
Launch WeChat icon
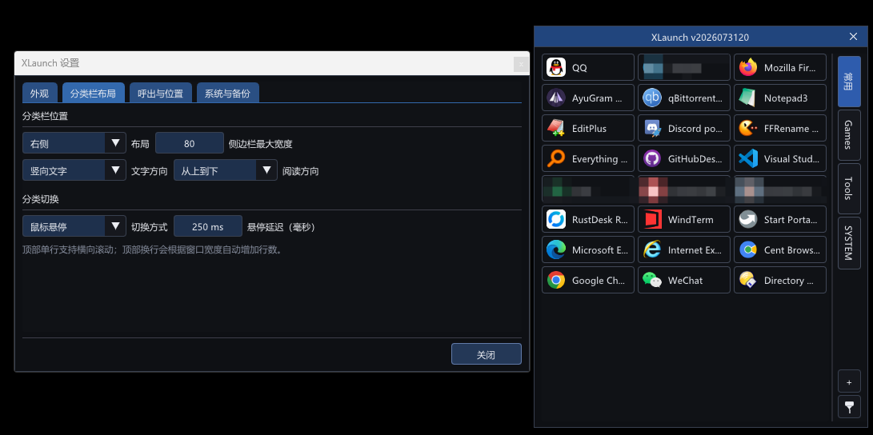[x=652, y=281]
